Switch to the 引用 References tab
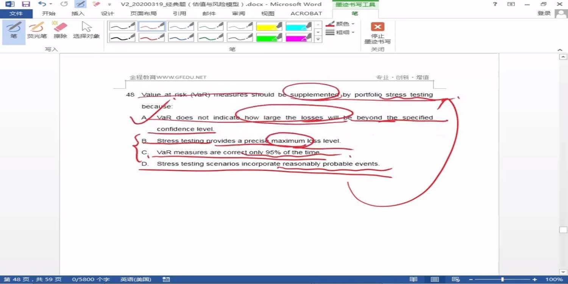The image size is (568, 284). click(x=179, y=14)
